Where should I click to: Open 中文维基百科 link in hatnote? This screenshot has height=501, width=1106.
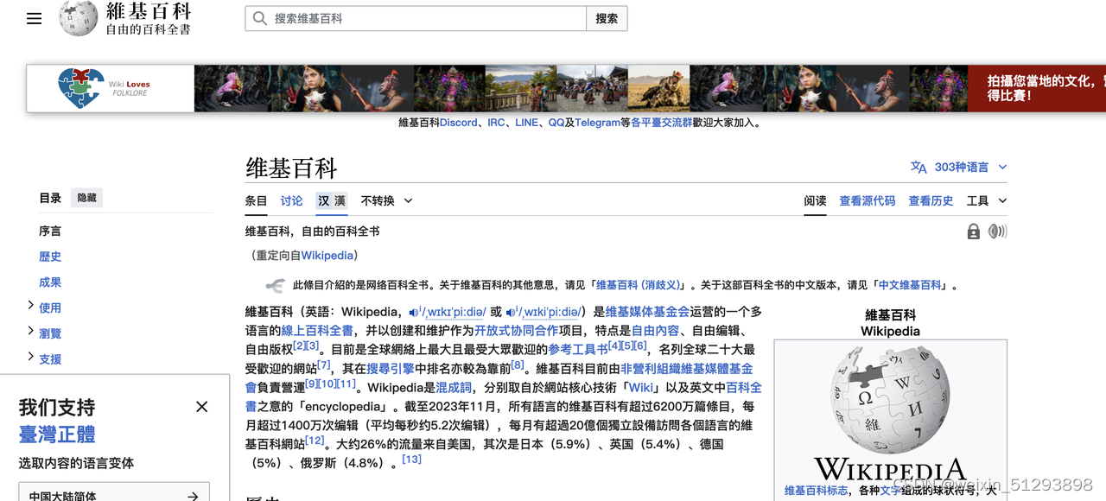tap(910, 285)
